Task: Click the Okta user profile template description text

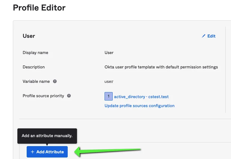Action: pos(161,67)
